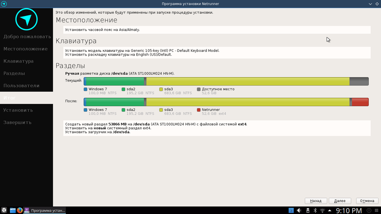Click the Местоположение section heading
The image size is (381, 214).
(86, 20)
